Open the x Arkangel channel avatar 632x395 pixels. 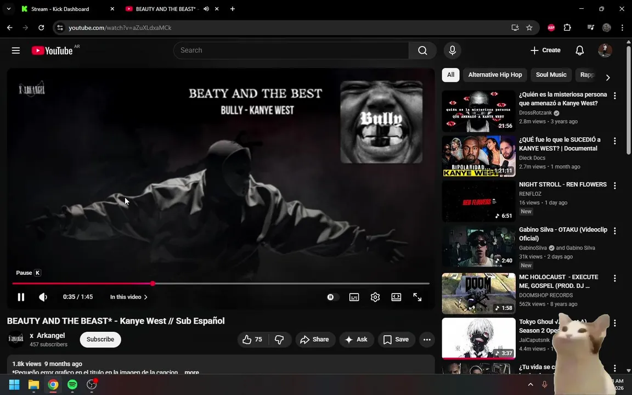[x=16, y=340]
